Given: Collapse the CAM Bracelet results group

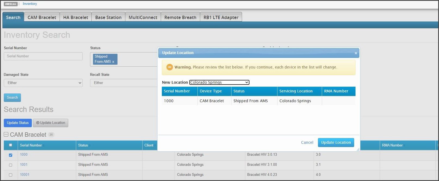Looking at the screenshot, I should click(x=6, y=135).
